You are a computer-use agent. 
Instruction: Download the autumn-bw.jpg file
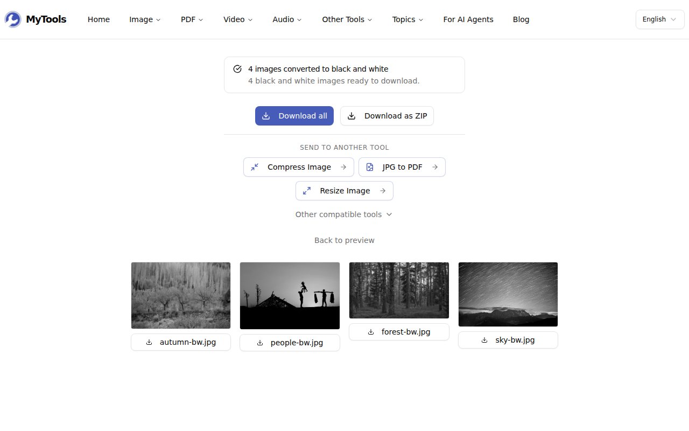181,342
